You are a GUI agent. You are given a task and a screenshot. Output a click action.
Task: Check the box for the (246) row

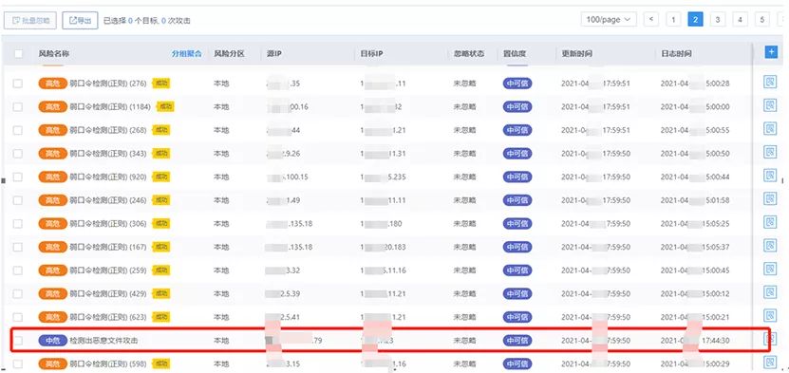18,200
